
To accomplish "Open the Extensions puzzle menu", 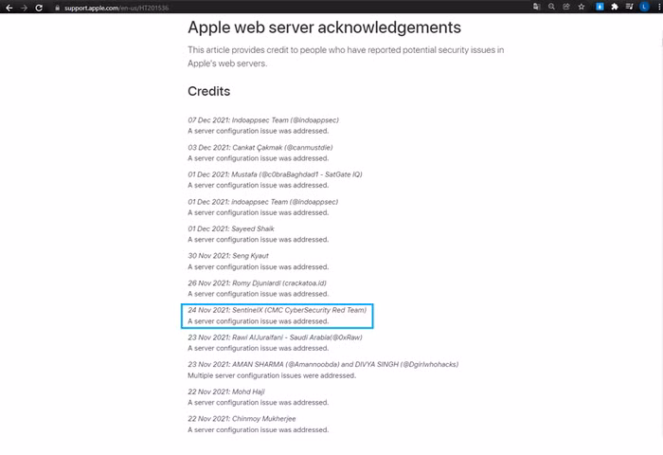I will point(615,7).
